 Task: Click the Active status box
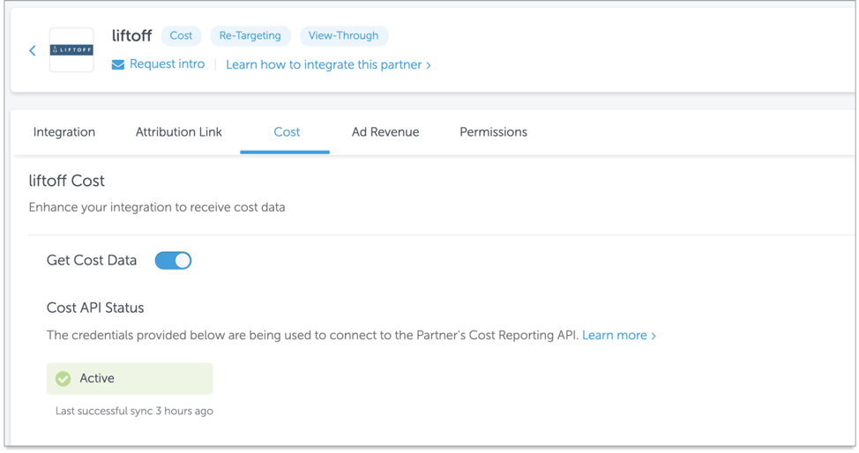(130, 378)
